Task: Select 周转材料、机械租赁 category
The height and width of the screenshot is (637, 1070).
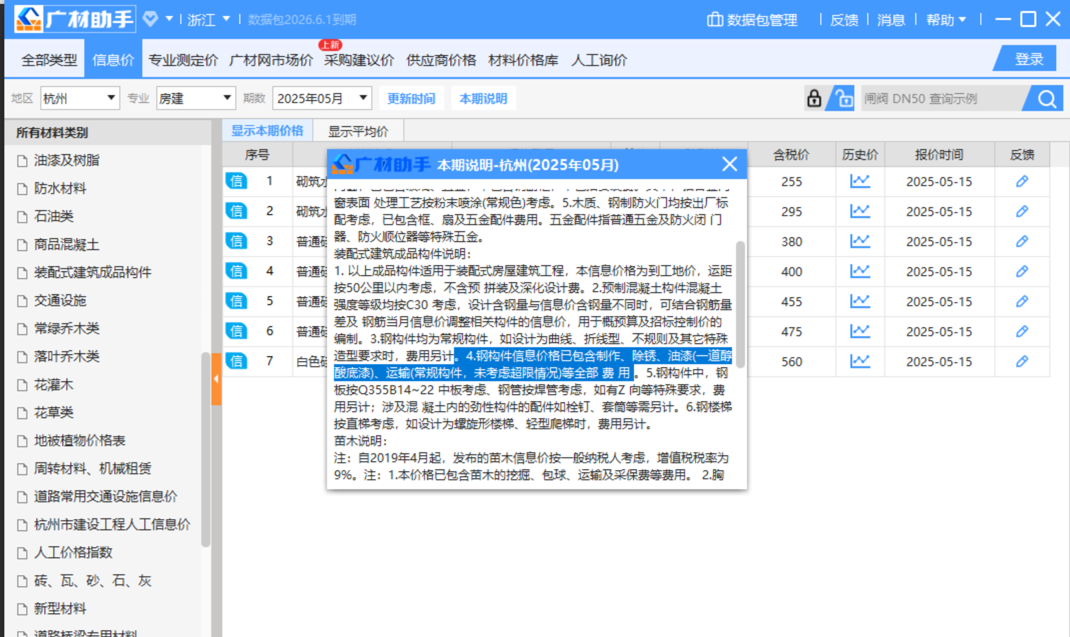Action: coord(93,468)
